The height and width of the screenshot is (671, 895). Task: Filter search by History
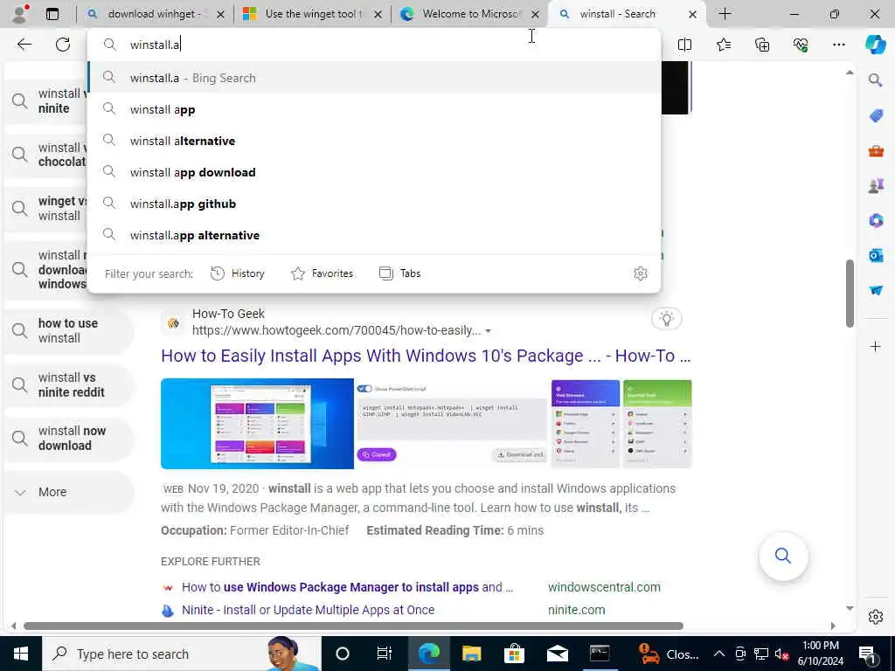point(238,273)
